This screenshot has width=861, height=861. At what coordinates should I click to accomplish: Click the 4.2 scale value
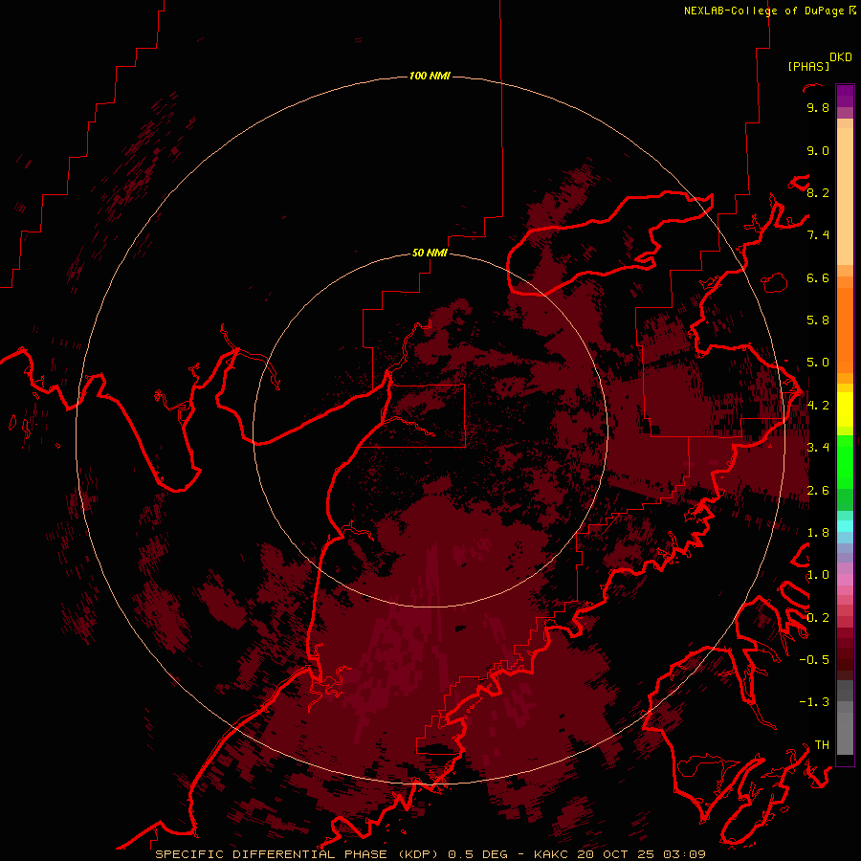coord(818,406)
